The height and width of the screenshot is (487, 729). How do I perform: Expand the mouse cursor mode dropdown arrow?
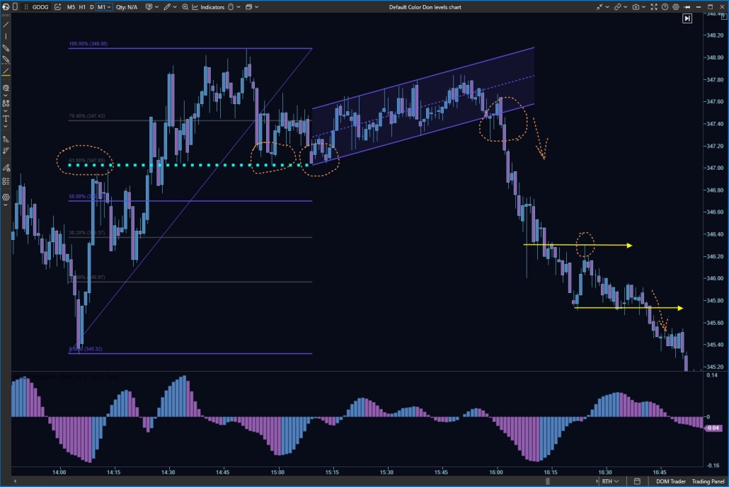coord(239,7)
